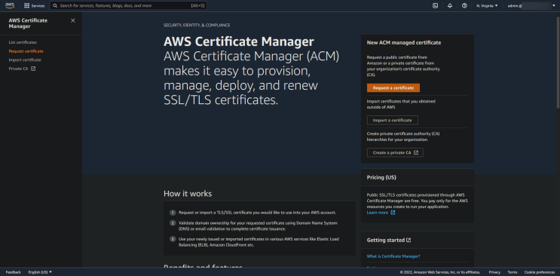Click the Getting started external link icon
The image size is (560, 276).
(x=409, y=241)
